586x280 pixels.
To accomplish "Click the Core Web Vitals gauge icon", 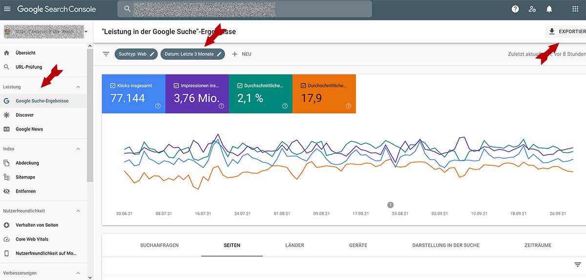I will [6, 239].
